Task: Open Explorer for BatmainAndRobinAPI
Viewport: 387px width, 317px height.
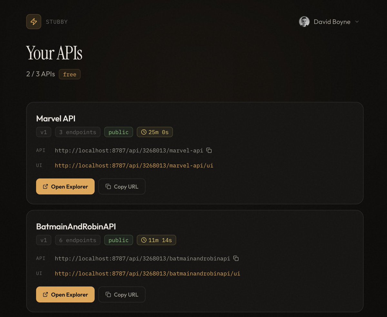Action: (x=65, y=294)
